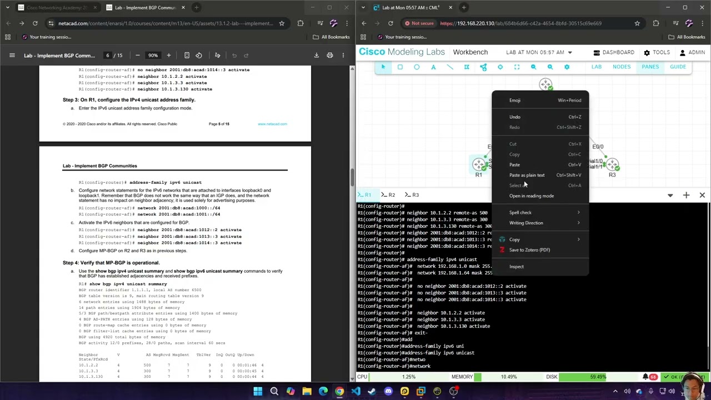Zoom in the PDF with plus button
Image resolution: width=711 pixels, height=400 pixels.
pyautogui.click(x=169, y=55)
